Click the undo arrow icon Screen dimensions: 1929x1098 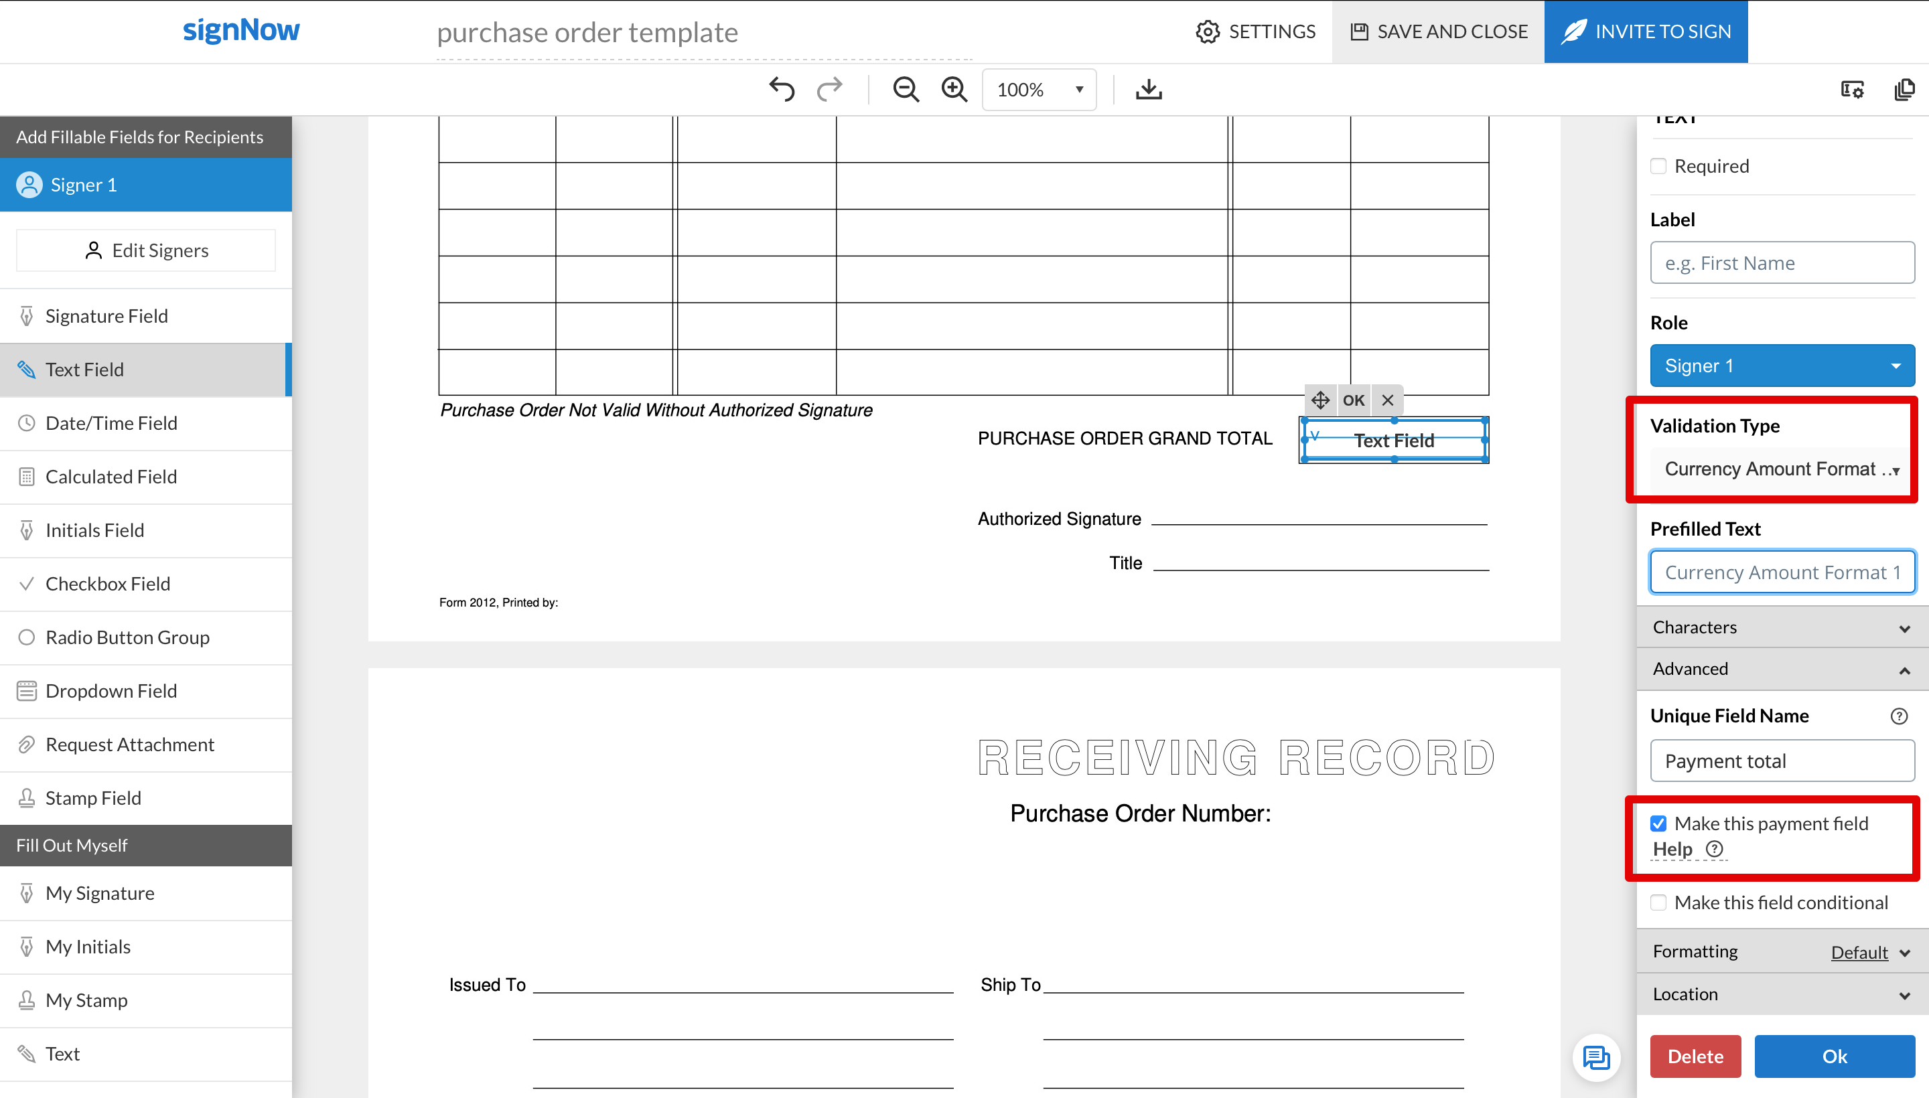pyautogui.click(x=782, y=89)
